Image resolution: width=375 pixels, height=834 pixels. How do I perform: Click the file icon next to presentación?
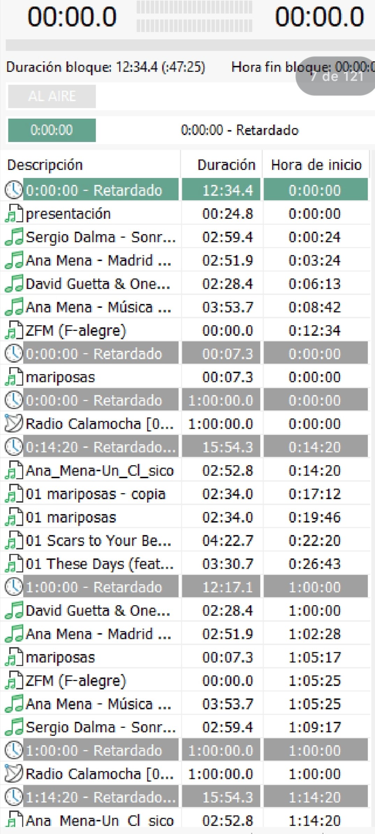[x=14, y=214]
